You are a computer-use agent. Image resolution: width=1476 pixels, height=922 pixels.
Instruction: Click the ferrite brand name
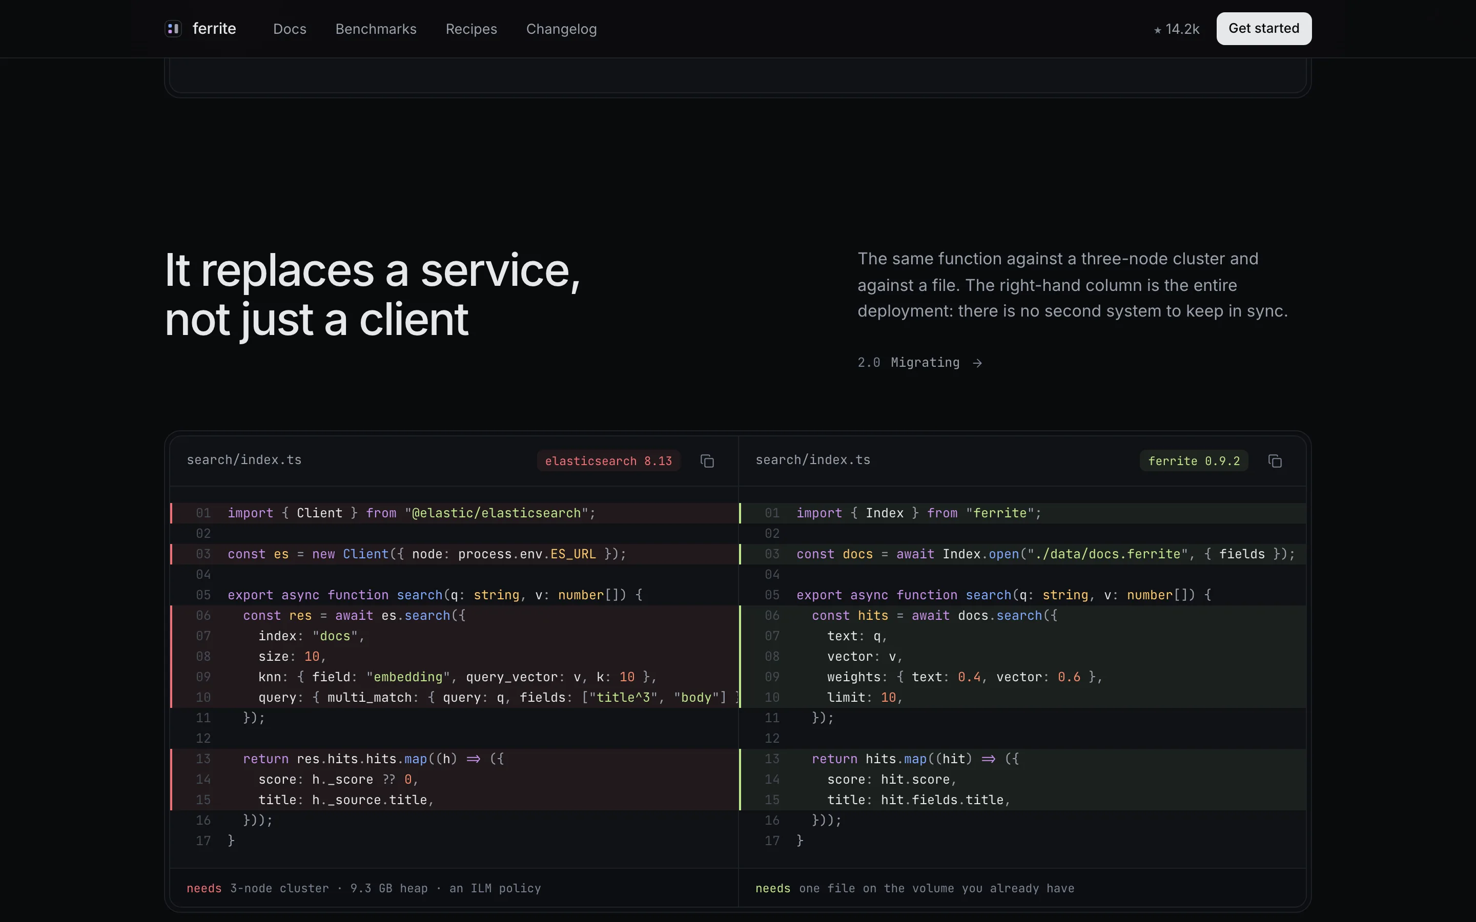(x=214, y=29)
